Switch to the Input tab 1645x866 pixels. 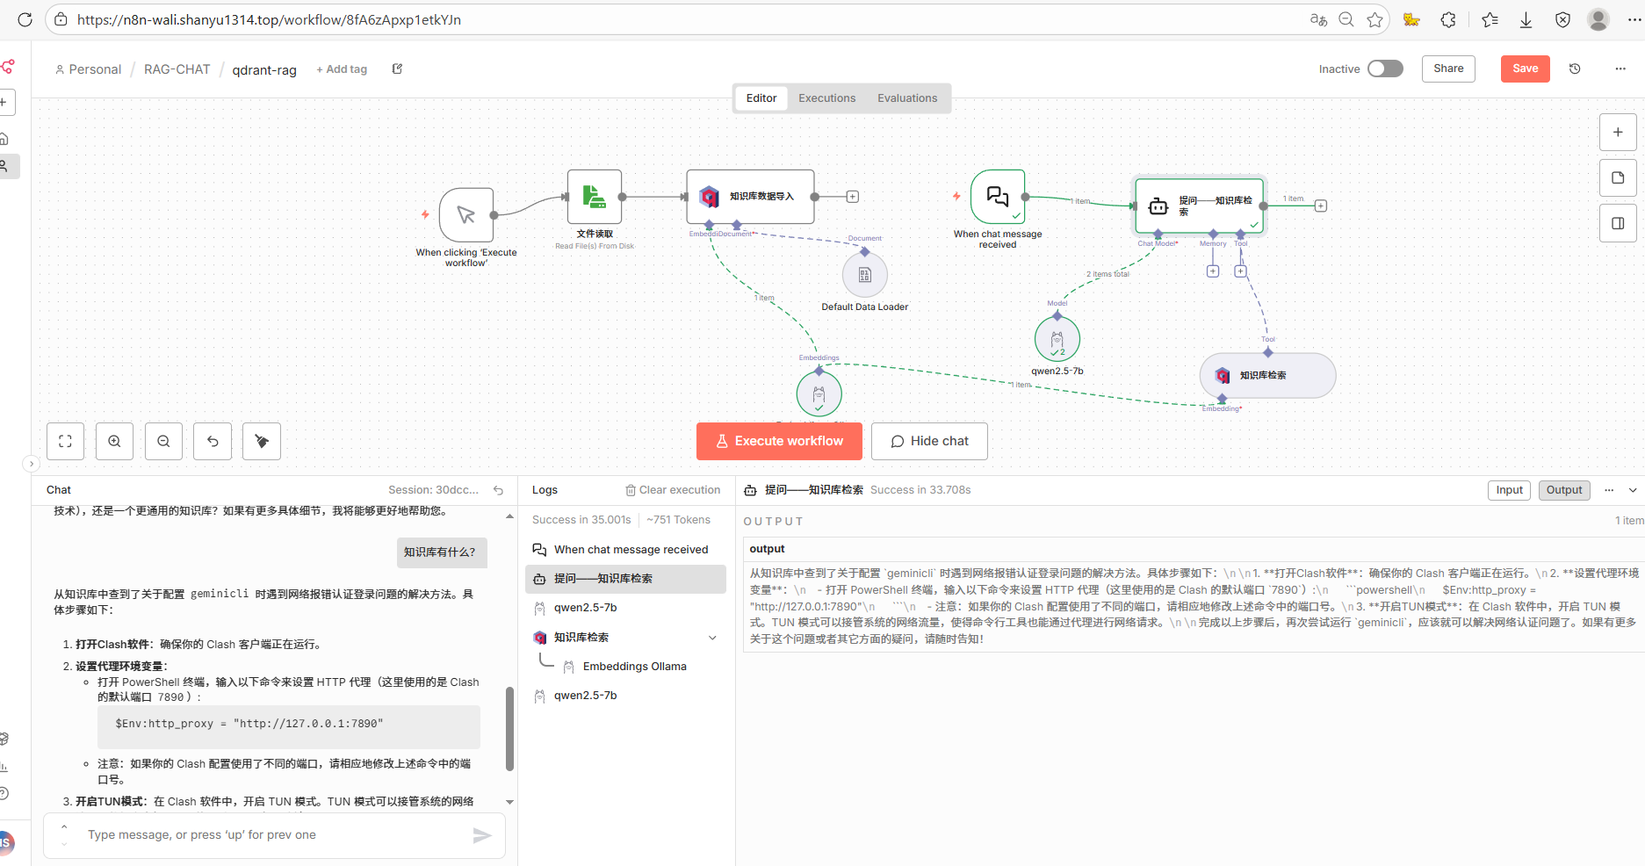pos(1509,489)
